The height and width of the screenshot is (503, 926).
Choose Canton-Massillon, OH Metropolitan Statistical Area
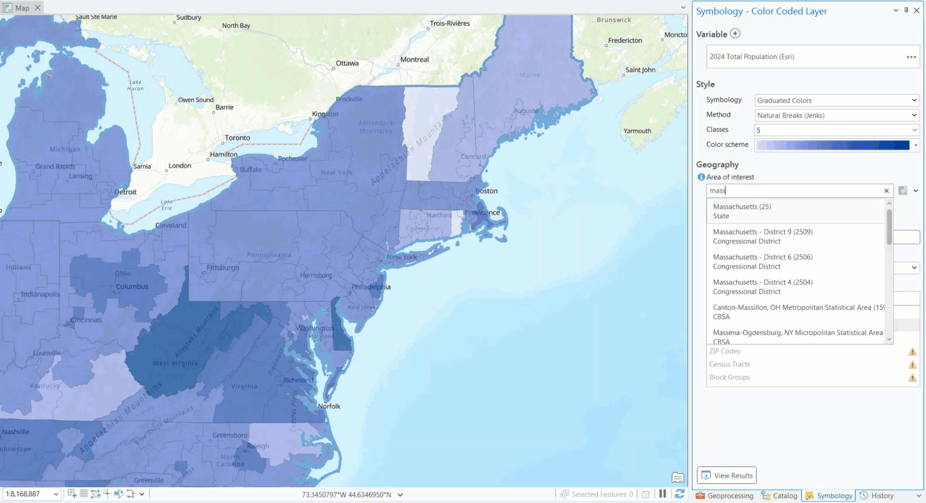pos(796,312)
